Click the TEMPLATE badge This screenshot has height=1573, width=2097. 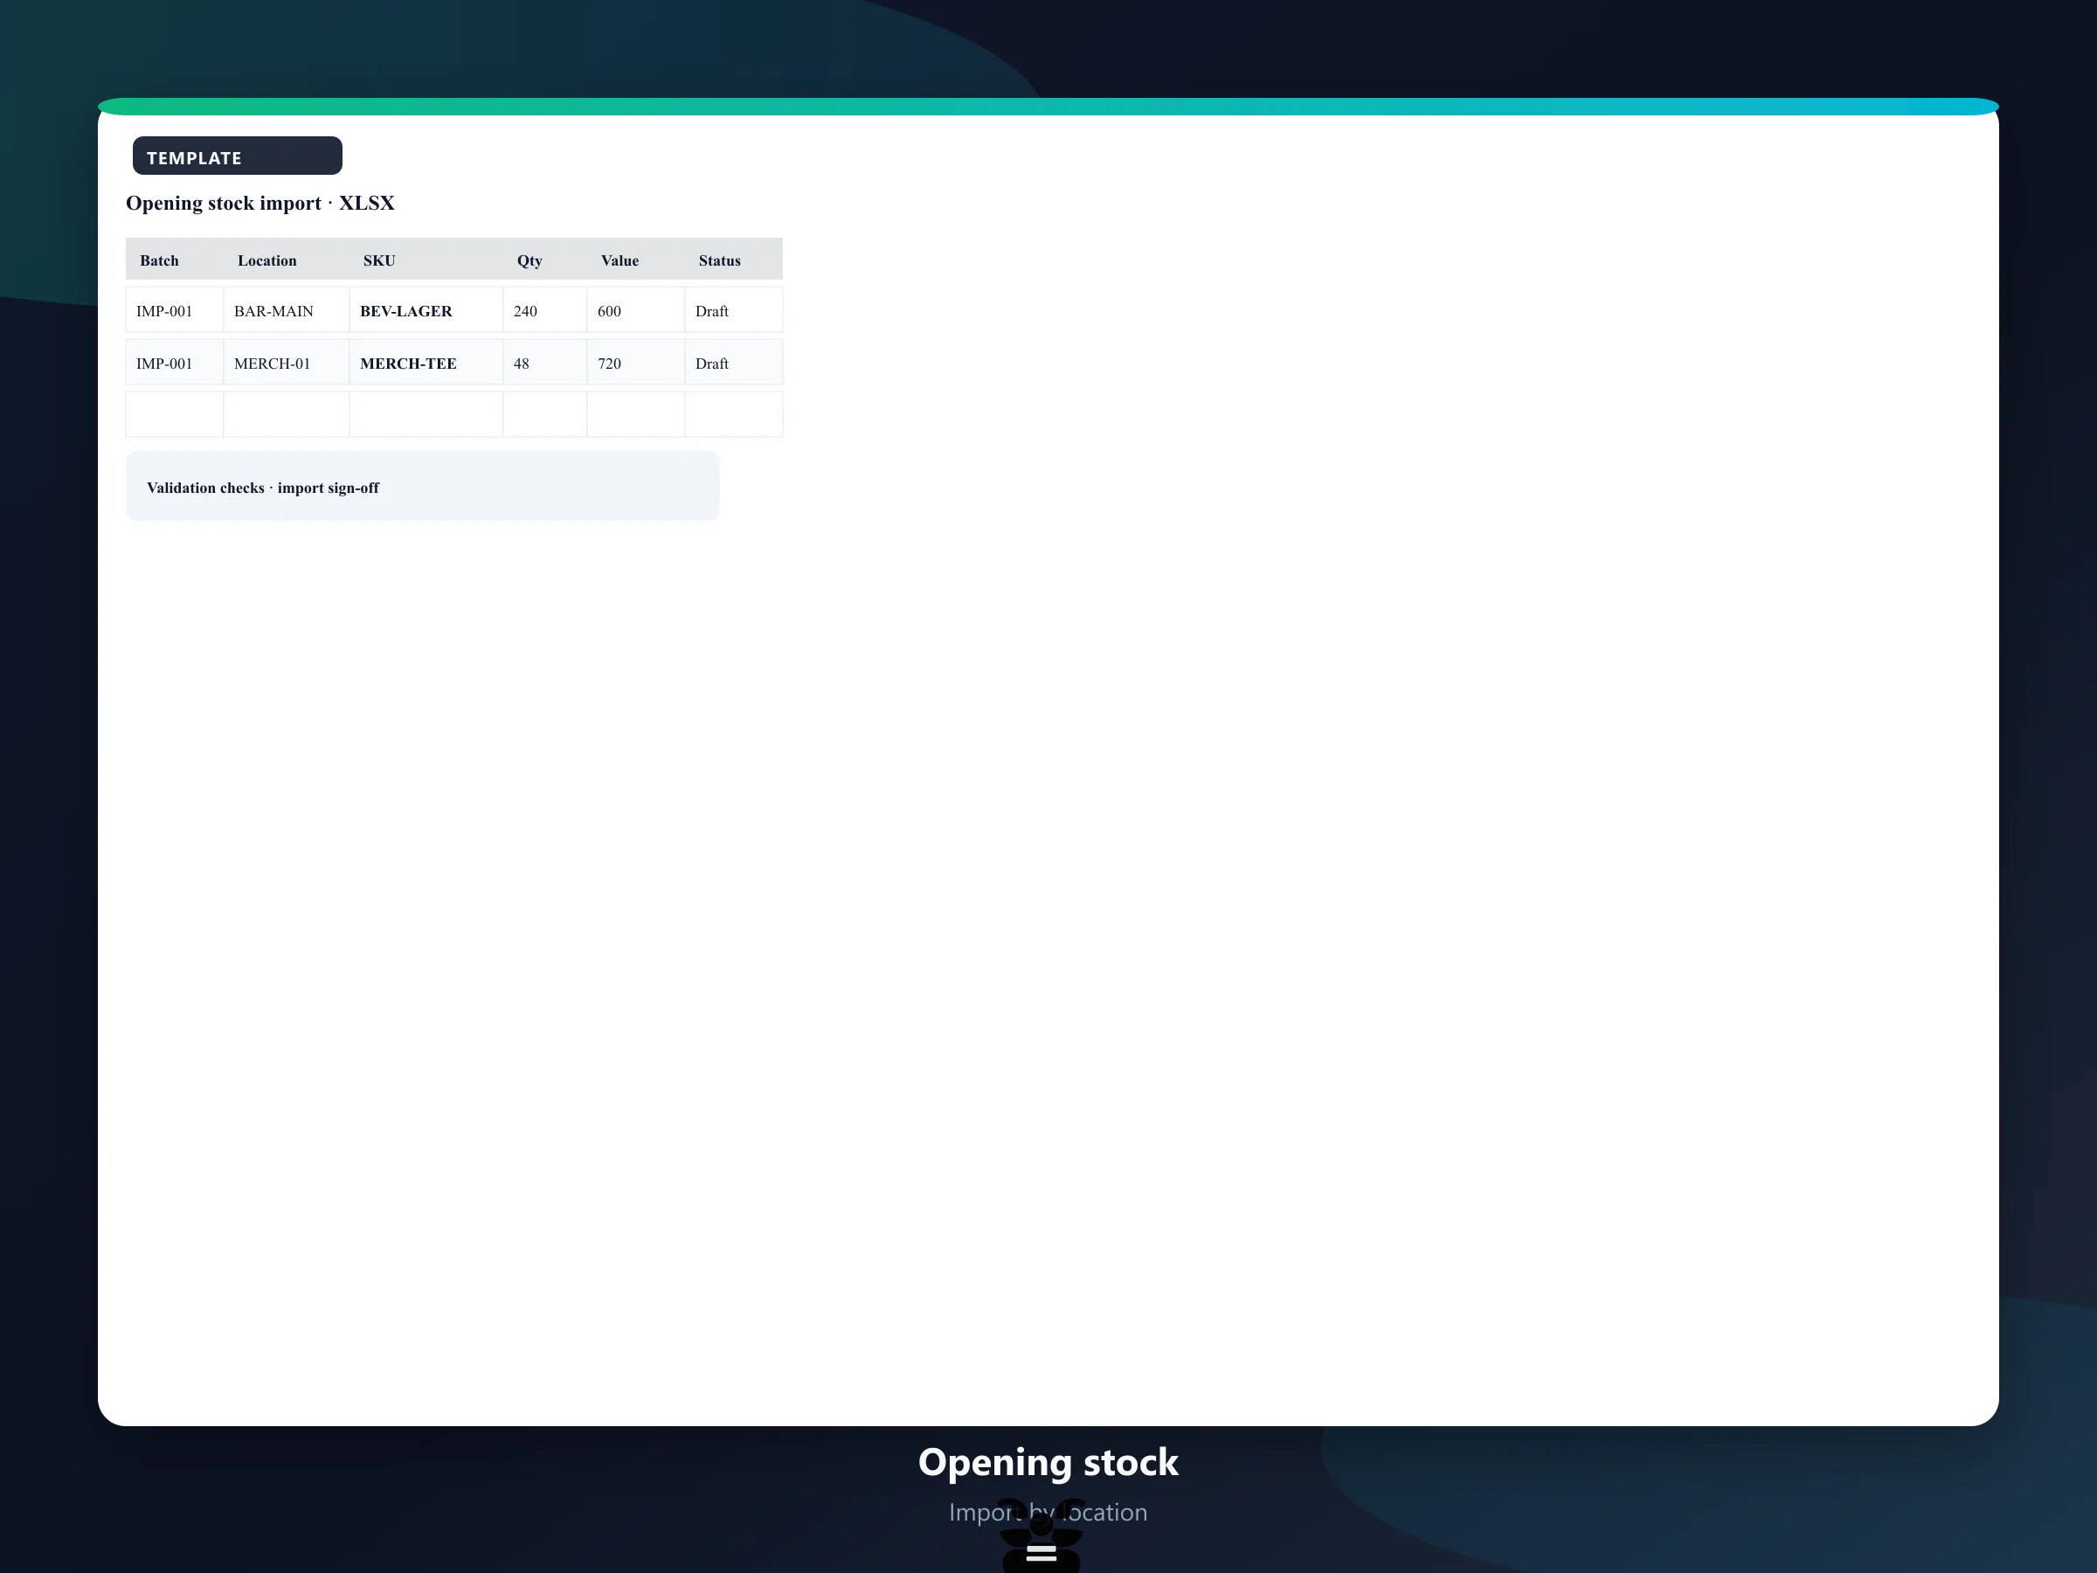click(x=237, y=156)
